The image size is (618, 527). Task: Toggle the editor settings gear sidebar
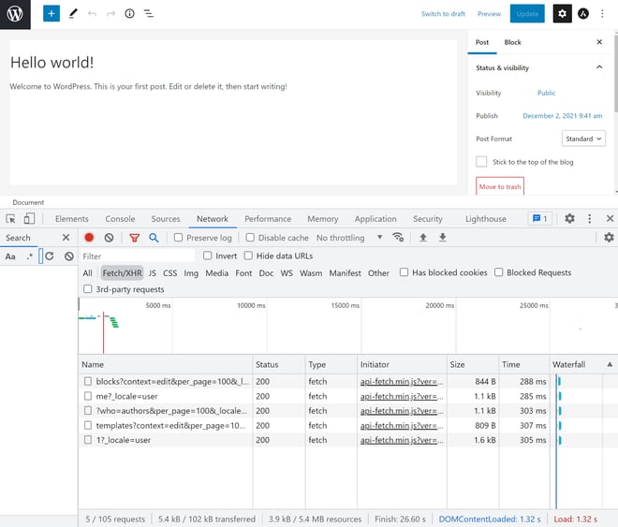pos(563,14)
